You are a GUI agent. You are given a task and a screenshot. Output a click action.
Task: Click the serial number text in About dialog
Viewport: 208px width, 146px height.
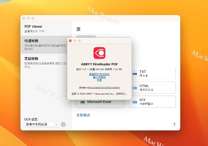(99, 88)
